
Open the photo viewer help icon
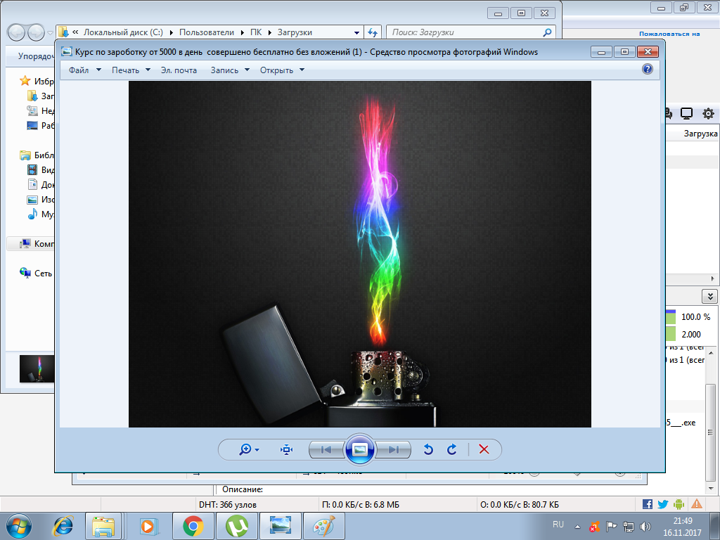point(648,70)
